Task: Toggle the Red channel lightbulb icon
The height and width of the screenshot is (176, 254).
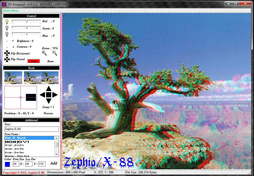Action: [x=7, y=22]
